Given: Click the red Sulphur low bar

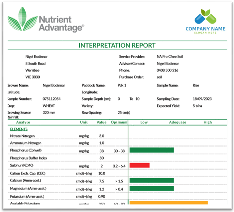Looking at the screenshot, I should pyautogui.click(x=139, y=165).
